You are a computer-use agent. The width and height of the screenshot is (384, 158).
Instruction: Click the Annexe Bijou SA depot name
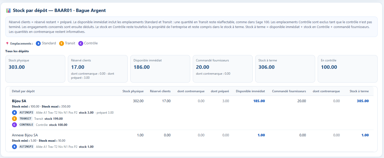click(25, 135)
